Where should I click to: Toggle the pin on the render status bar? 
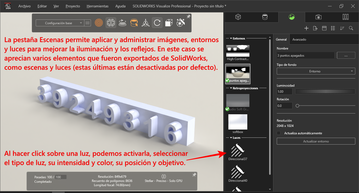(x=194, y=175)
